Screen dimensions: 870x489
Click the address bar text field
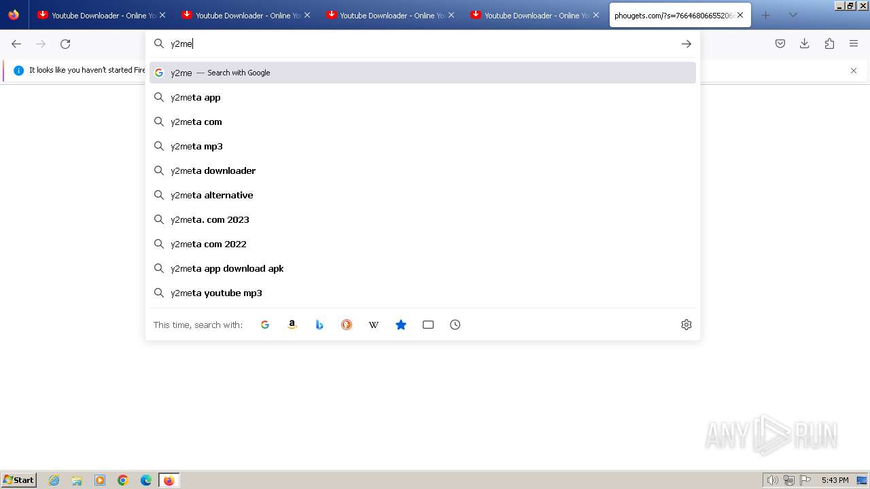421,43
